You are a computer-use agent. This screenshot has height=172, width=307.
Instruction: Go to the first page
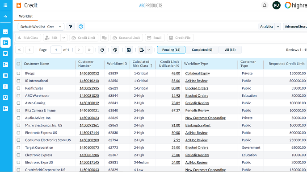[19, 50]
